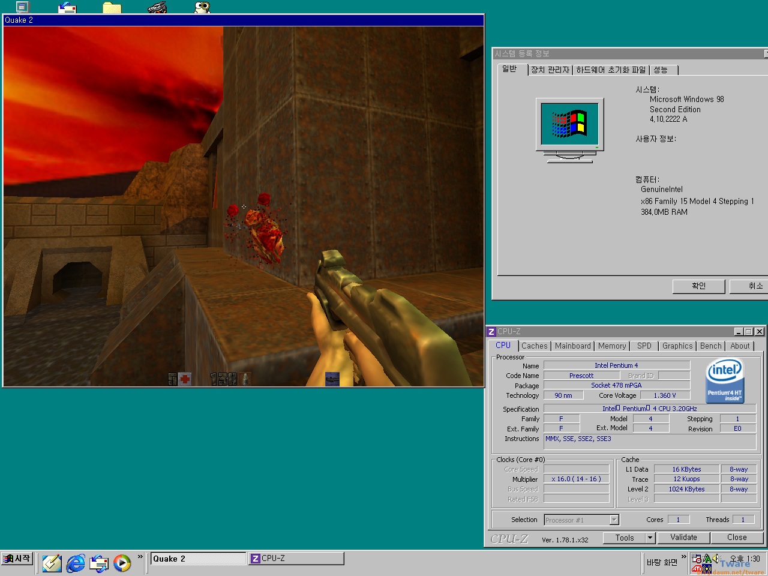This screenshot has width=768, height=576.
Task: Open the SPD tab in CPU-Z
Action: tap(644, 346)
